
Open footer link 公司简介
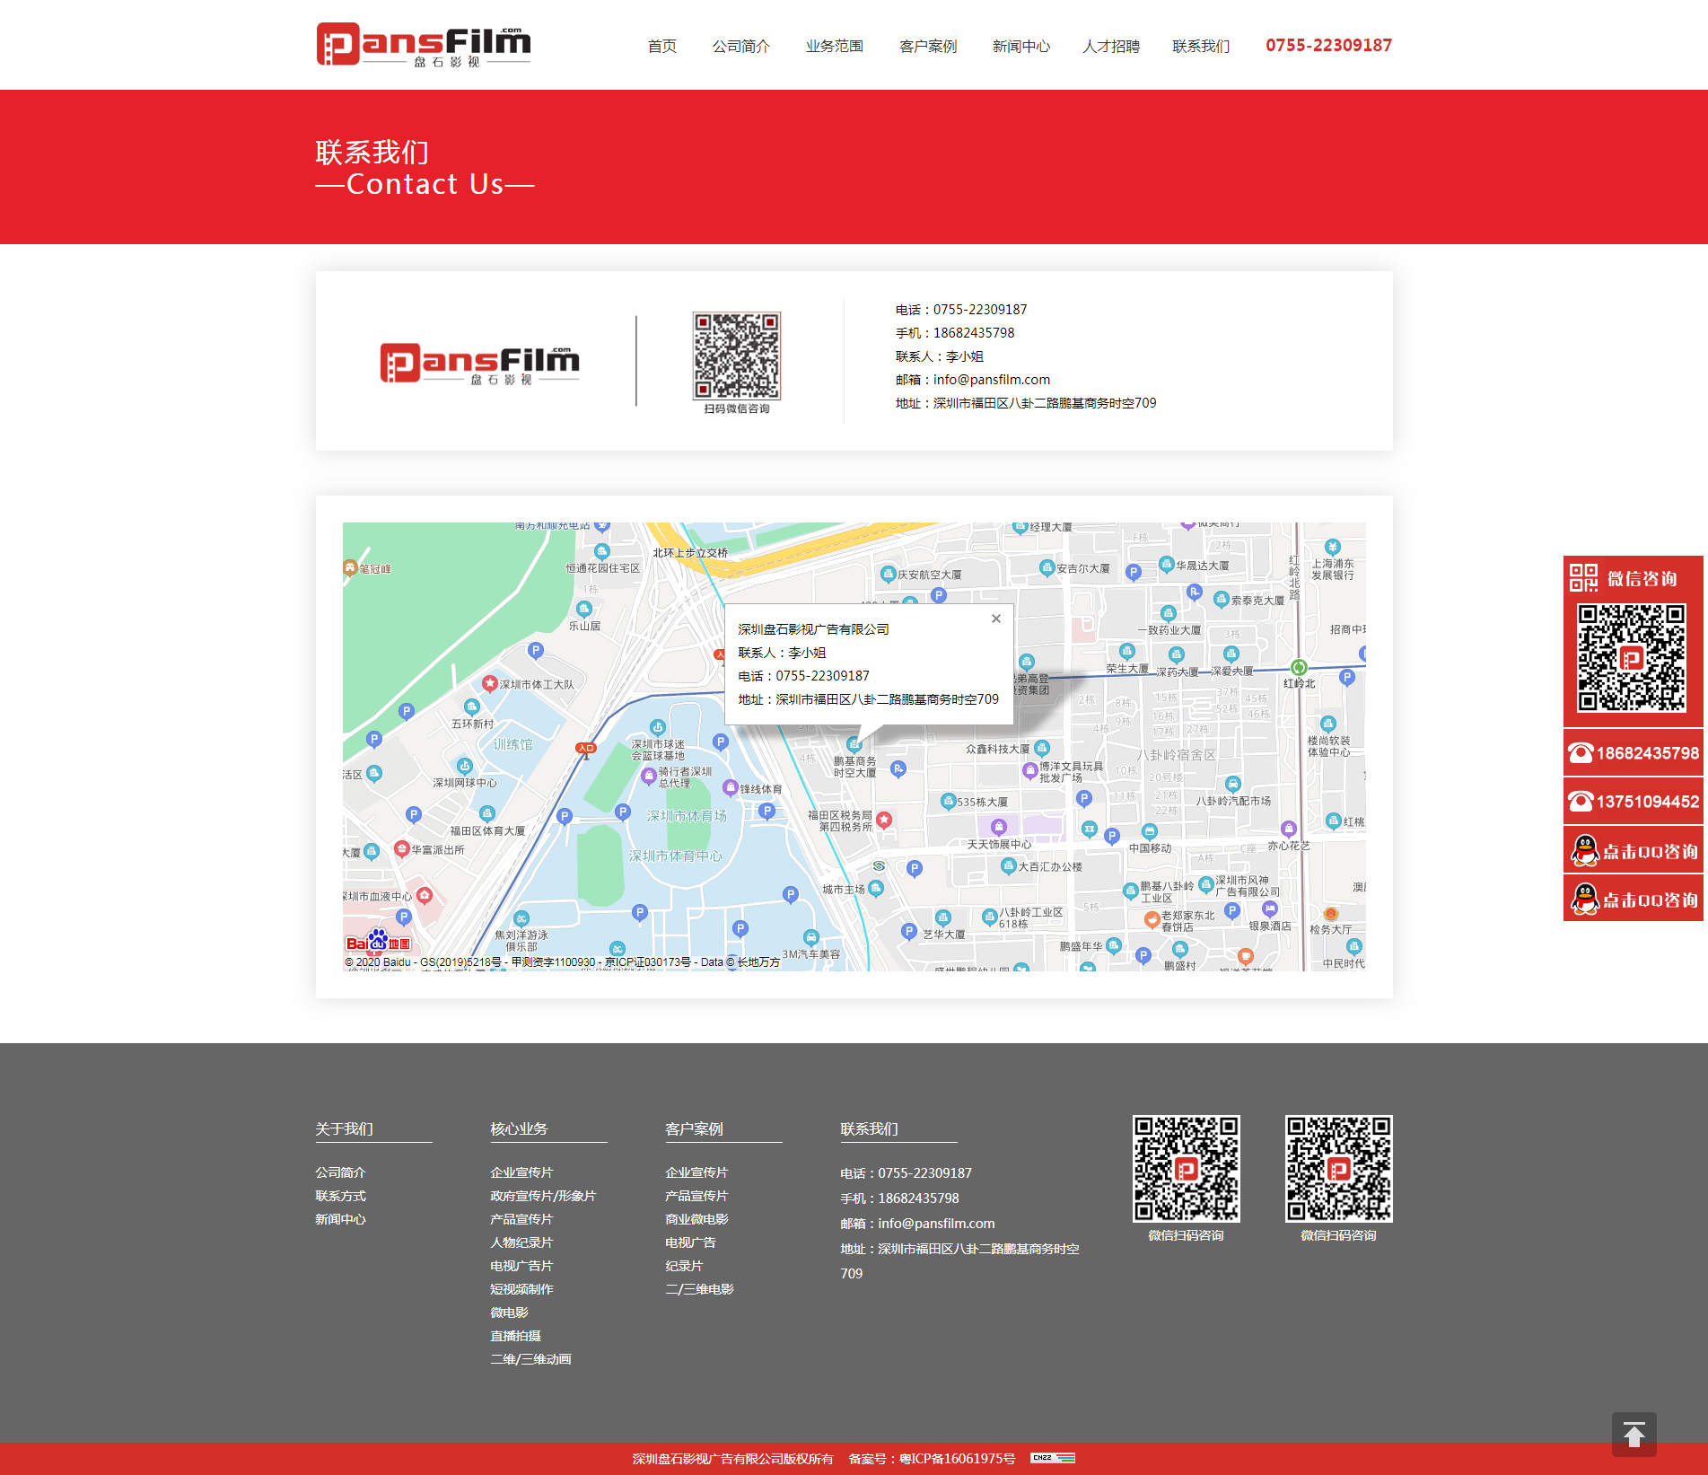point(340,1172)
